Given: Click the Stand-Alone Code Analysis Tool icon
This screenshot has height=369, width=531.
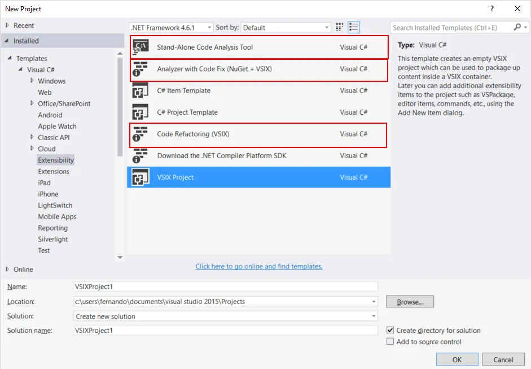Looking at the screenshot, I should pyautogui.click(x=140, y=47).
